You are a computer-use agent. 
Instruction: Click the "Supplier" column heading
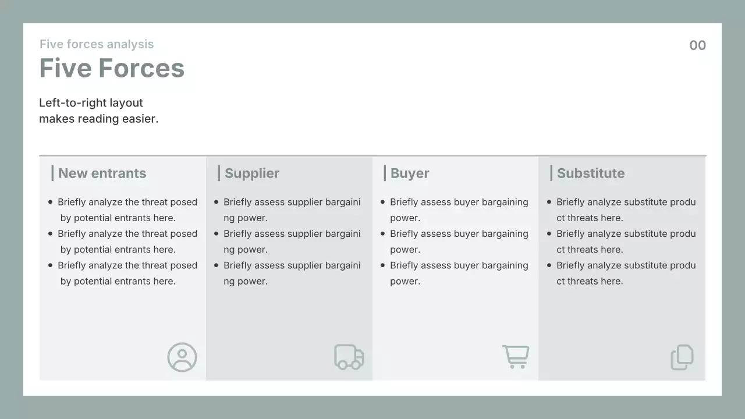pos(252,173)
